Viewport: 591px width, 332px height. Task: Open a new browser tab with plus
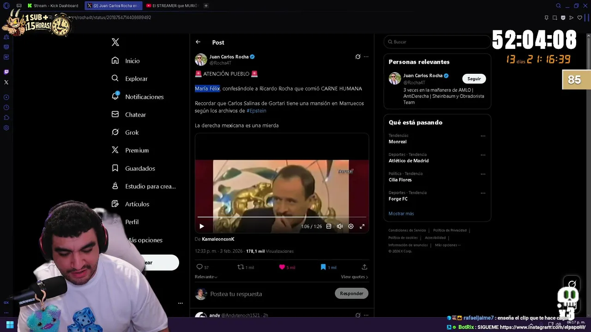[x=206, y=6]
